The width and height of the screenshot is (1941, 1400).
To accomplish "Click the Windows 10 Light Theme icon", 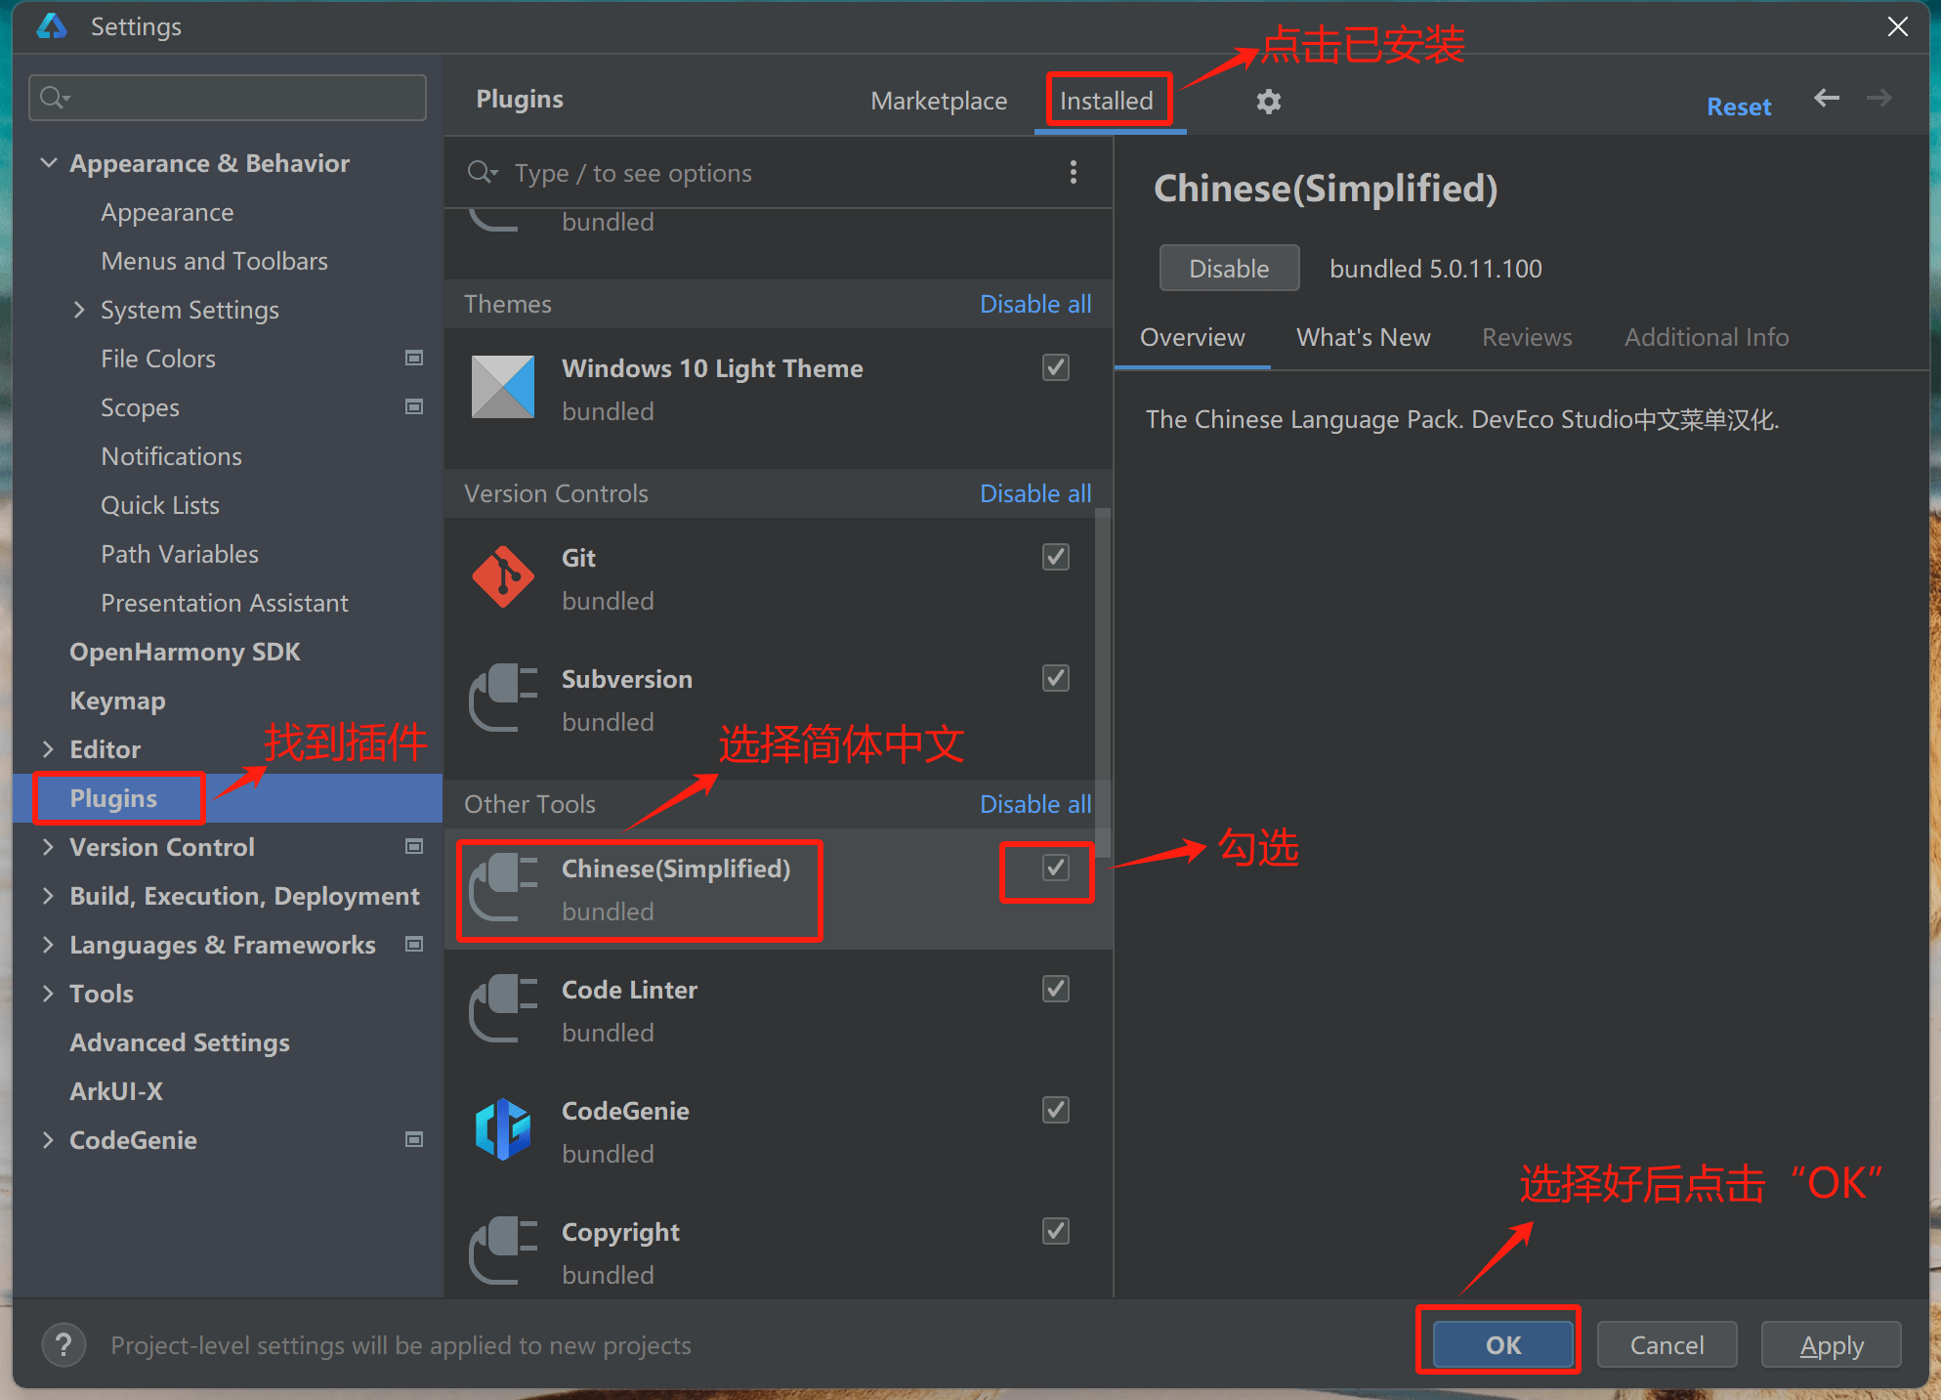I will click(502, 387).
